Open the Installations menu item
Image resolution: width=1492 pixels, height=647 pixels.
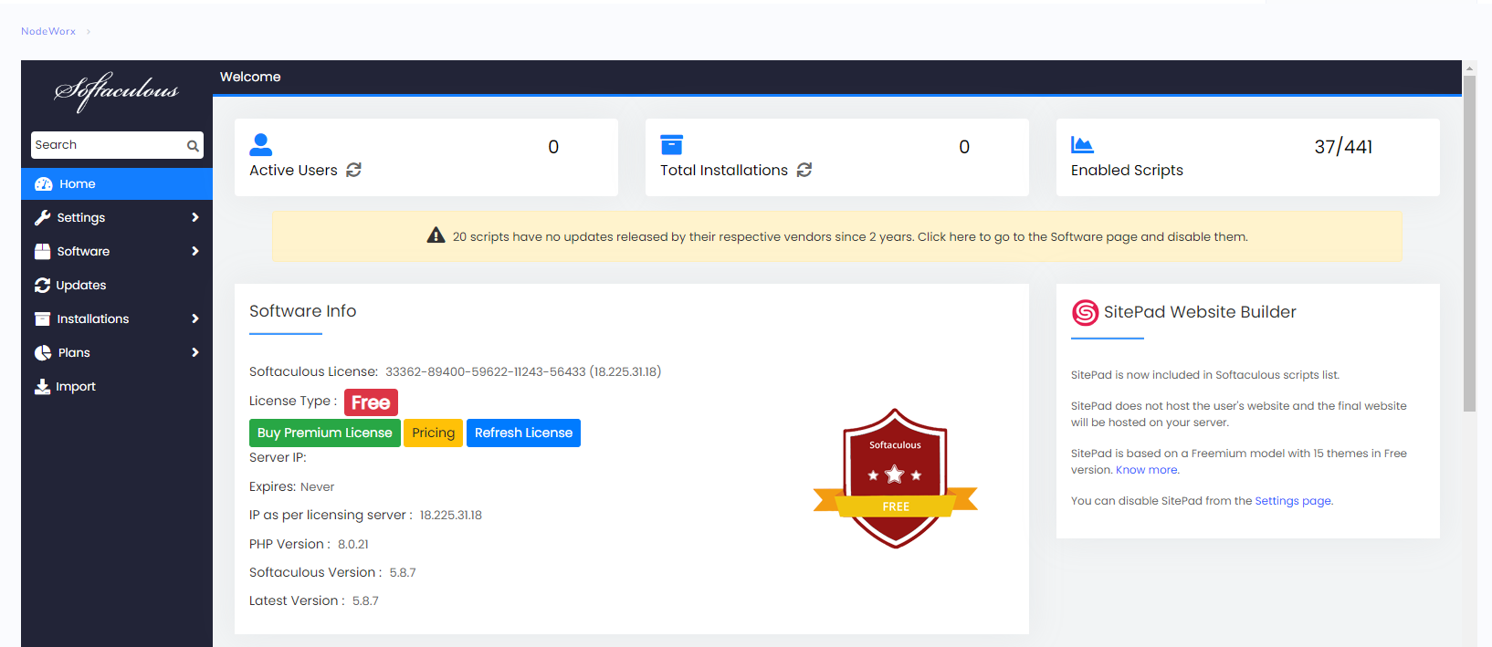click(x=117, y=319)
